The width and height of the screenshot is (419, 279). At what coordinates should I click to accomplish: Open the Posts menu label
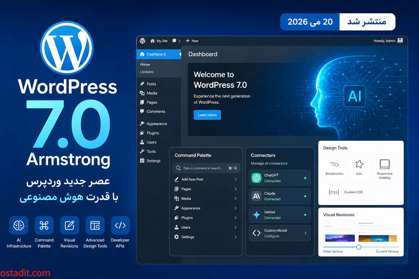pos(151,84)
